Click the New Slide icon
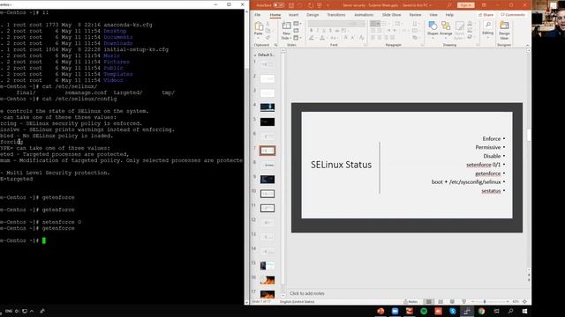Screen dimensions: 565x317 [x=286, y=26]
